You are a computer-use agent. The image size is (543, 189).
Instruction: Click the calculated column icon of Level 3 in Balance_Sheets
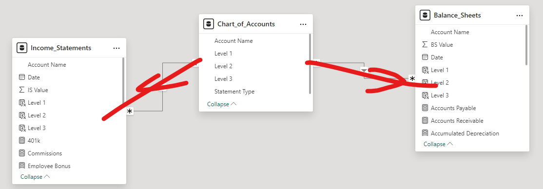[425, 95]
